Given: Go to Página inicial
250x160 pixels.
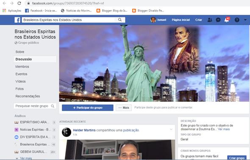Looking at the screenshot, I should (181, 20).
